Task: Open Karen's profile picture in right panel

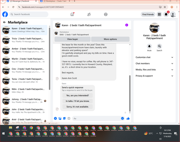Action: pos(154,28)
